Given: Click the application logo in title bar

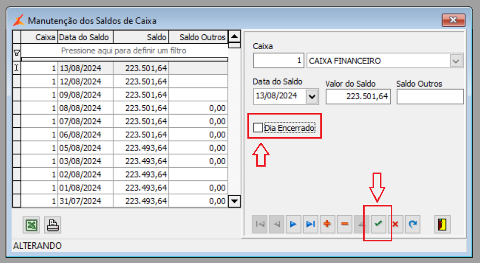Looking at the screenshot, I should pyautogui.click(x=18, y=21).
